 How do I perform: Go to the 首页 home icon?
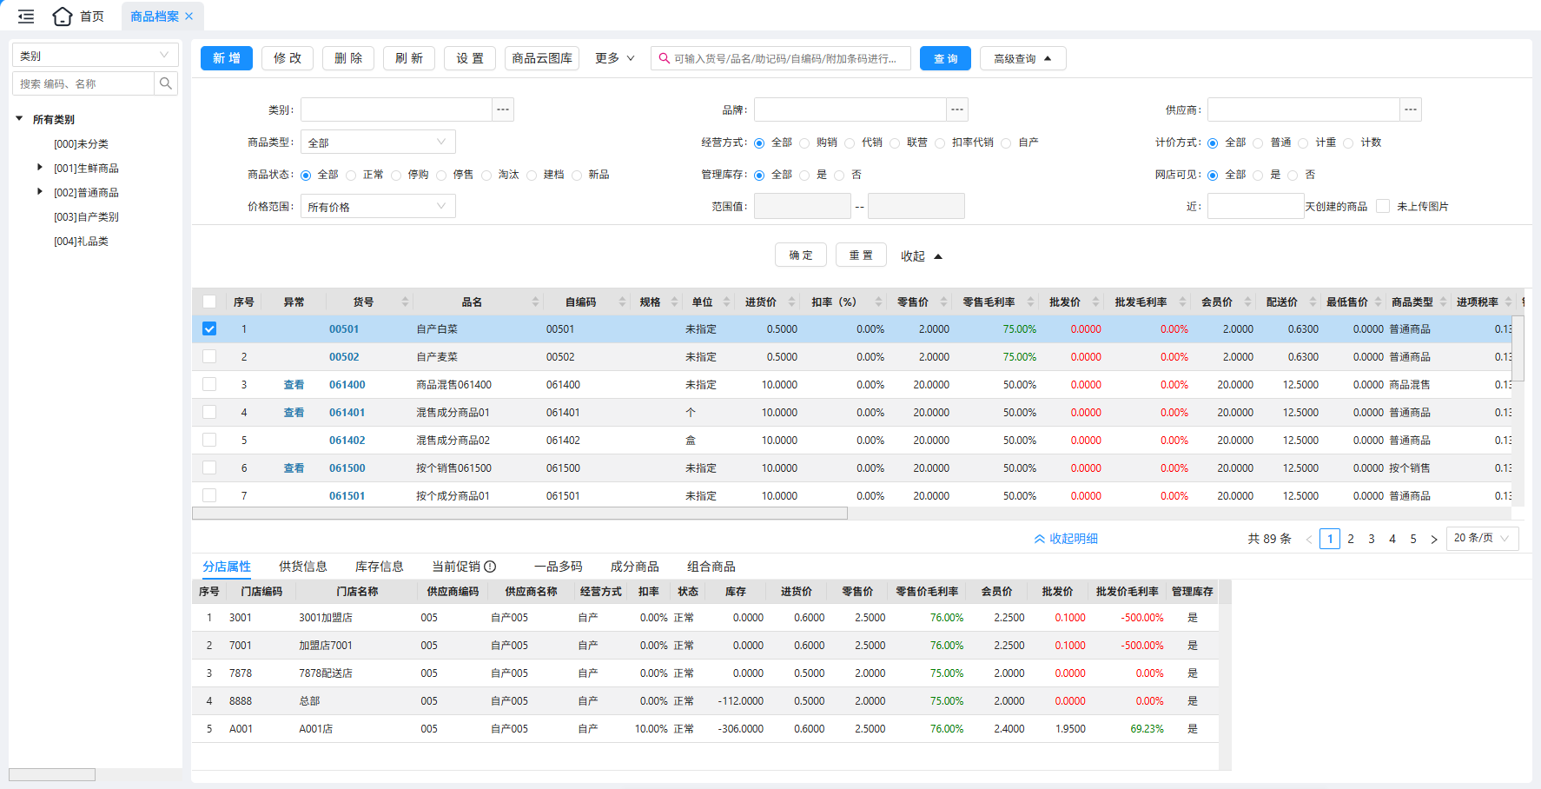click(x=63, y=17)
